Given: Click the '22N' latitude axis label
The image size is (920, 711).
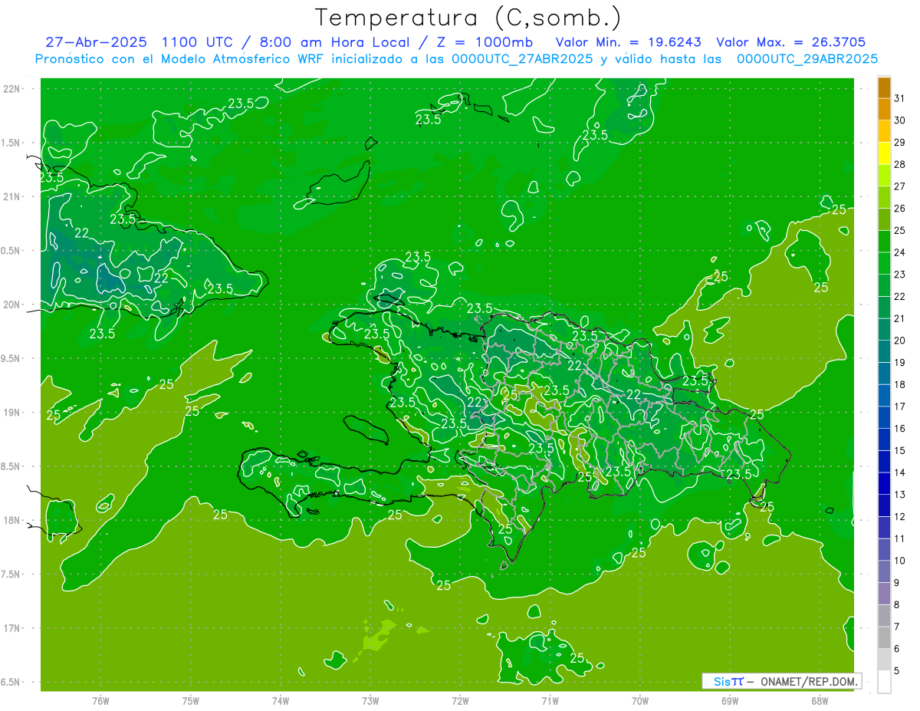Looking at the screenshot, I should [12, 89].
